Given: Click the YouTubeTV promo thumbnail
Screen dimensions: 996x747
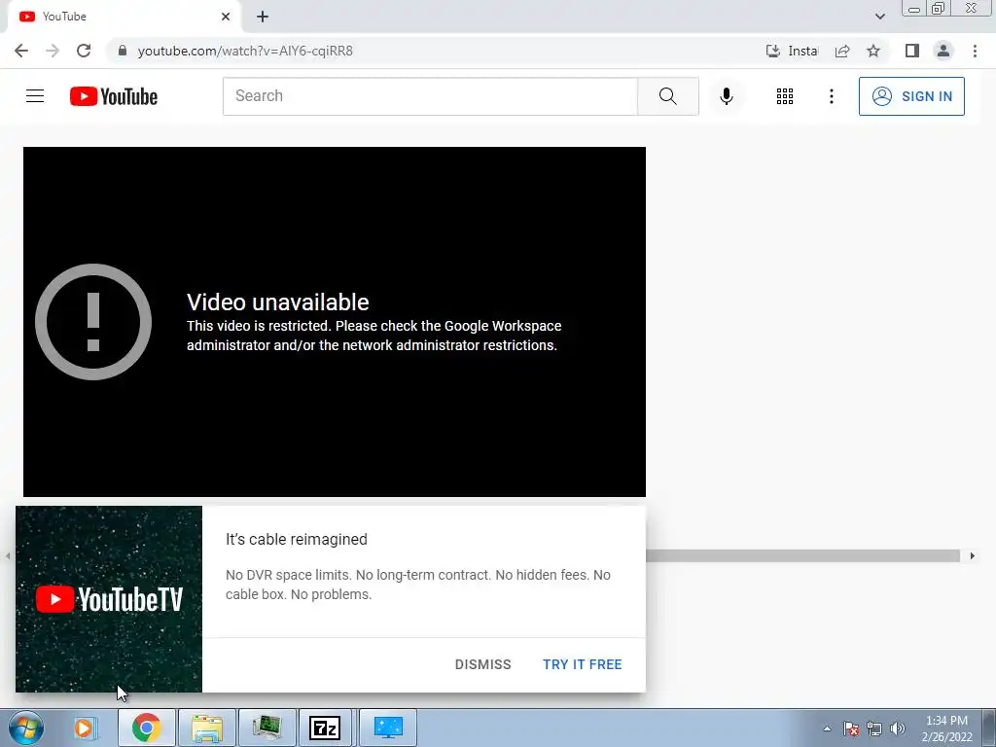Looking at the screenshot, I should (x=109, y=599).
